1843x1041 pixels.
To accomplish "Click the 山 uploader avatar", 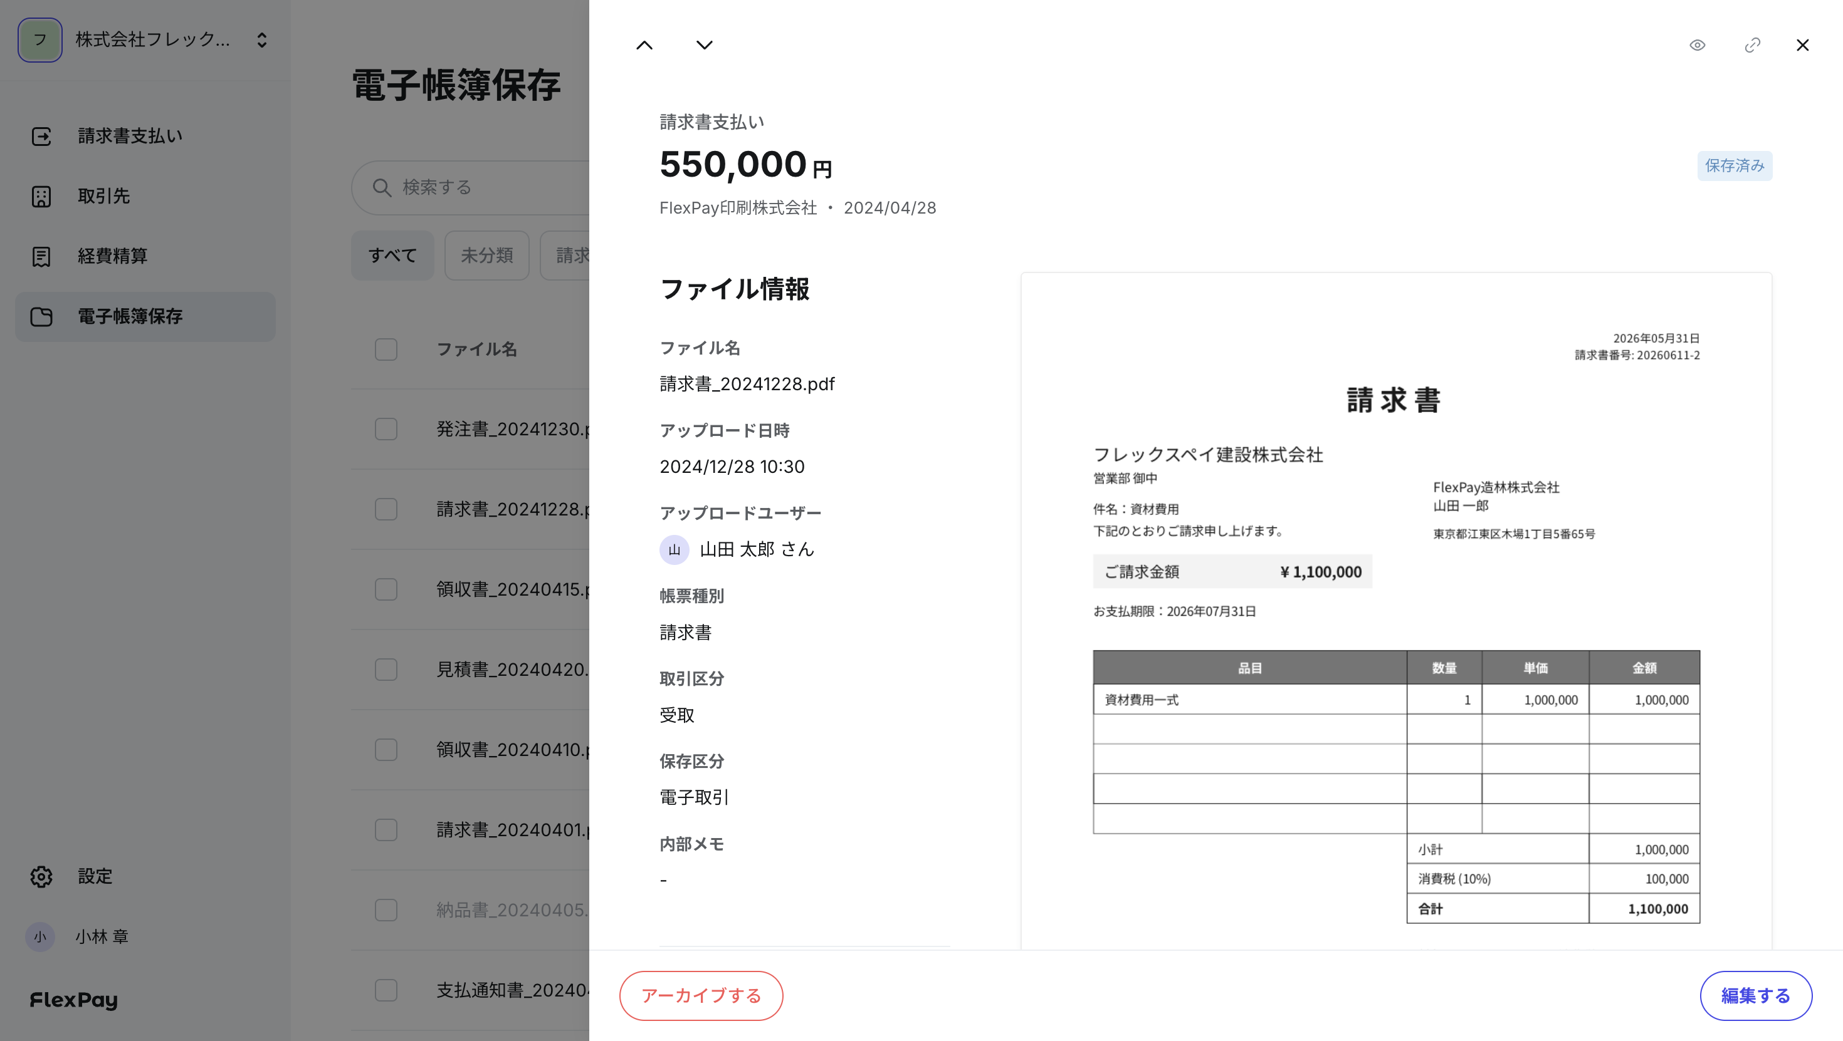I will [x=674, y=550].
